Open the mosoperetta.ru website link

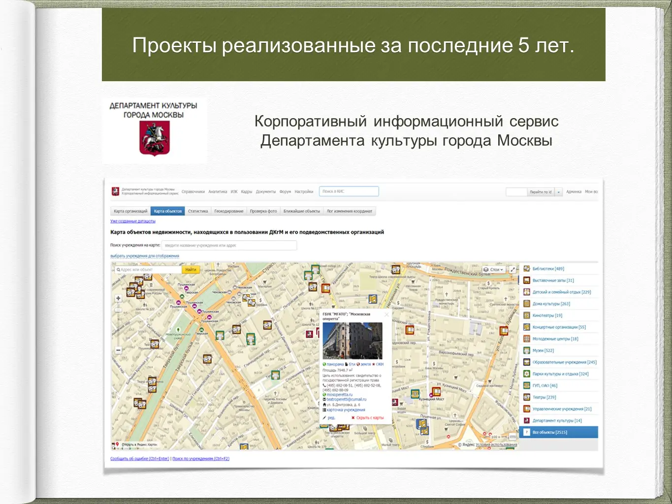click(339, 395)
